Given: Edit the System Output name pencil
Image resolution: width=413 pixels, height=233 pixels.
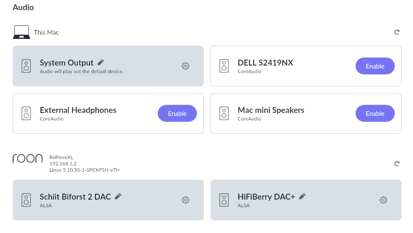Looking at the screenshot, I should click(x=101, y=63).
